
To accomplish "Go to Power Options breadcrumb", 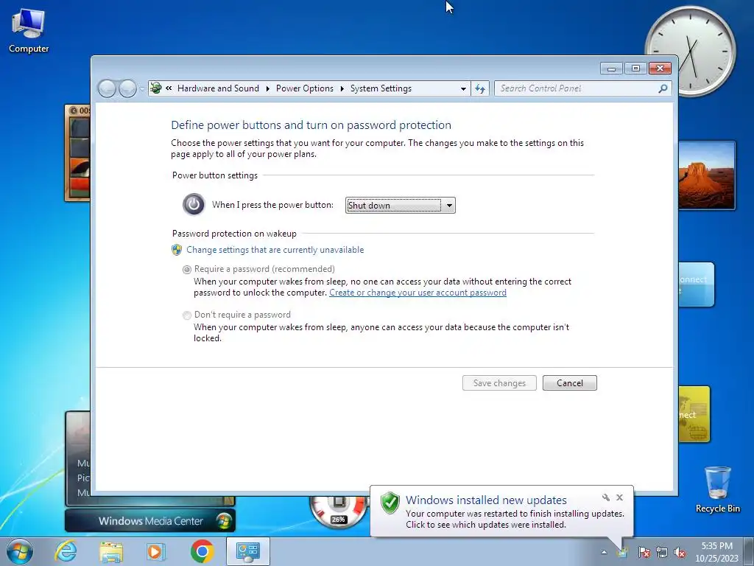I will [304, 88].
